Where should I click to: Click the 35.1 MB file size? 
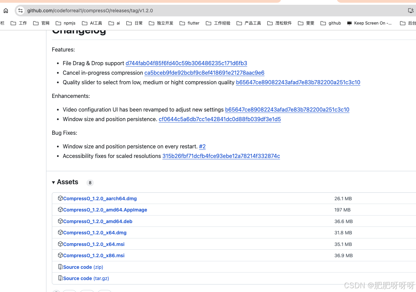[343, 244]
